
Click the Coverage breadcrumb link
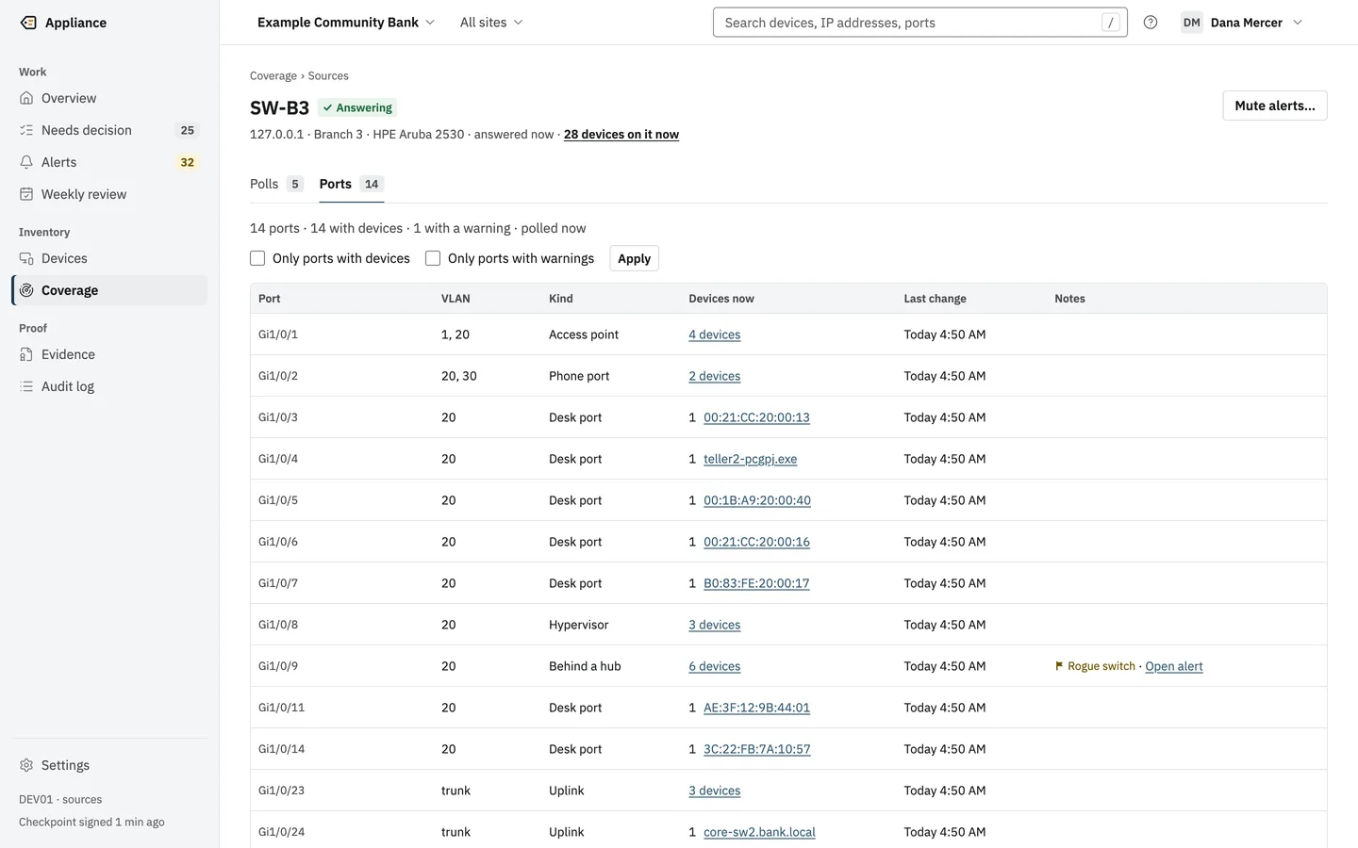pos(273,76)
